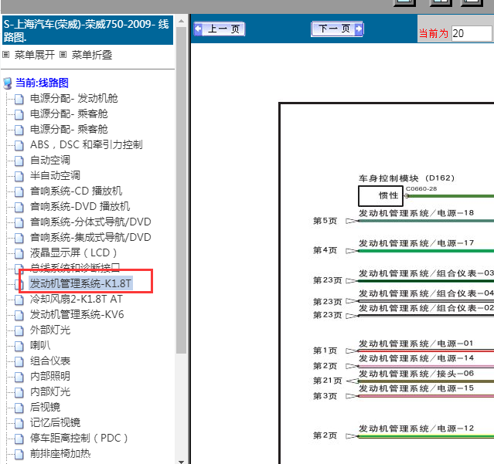494x464 pixels.
Task: Click the document icon beside 喇叭
Action: pos(19,346)
